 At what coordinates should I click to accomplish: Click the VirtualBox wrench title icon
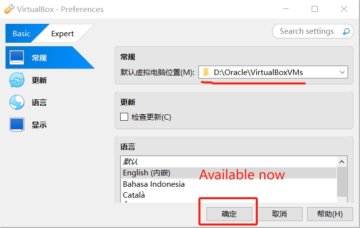click(x=9, y=9)
